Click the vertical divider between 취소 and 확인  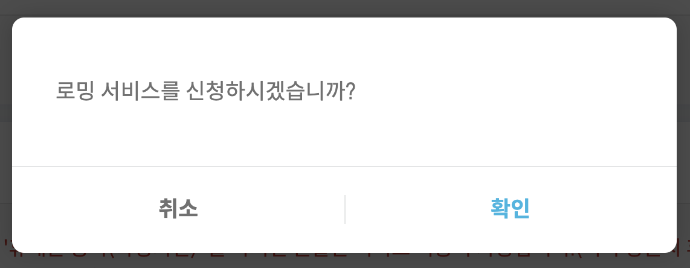(x=345, y=209)
